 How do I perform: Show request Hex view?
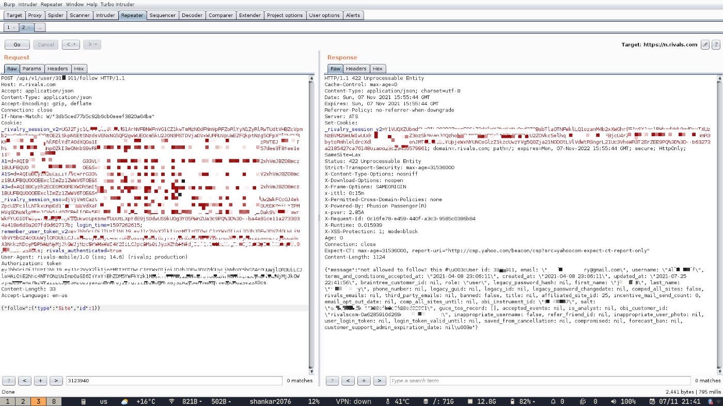click(x=78, y=69)
